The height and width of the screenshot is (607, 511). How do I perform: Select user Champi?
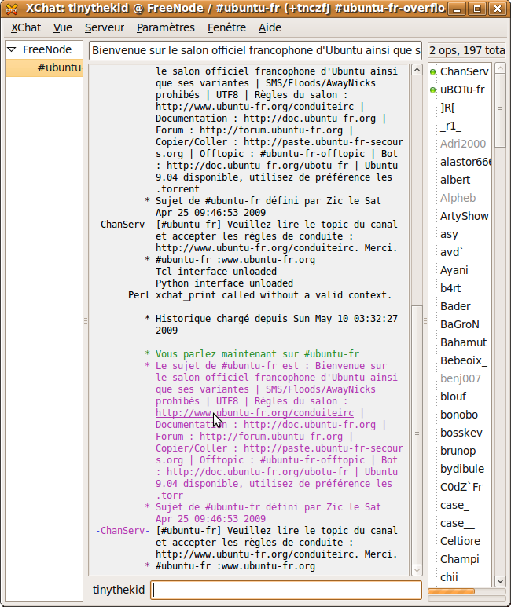[x=460, y=559]
